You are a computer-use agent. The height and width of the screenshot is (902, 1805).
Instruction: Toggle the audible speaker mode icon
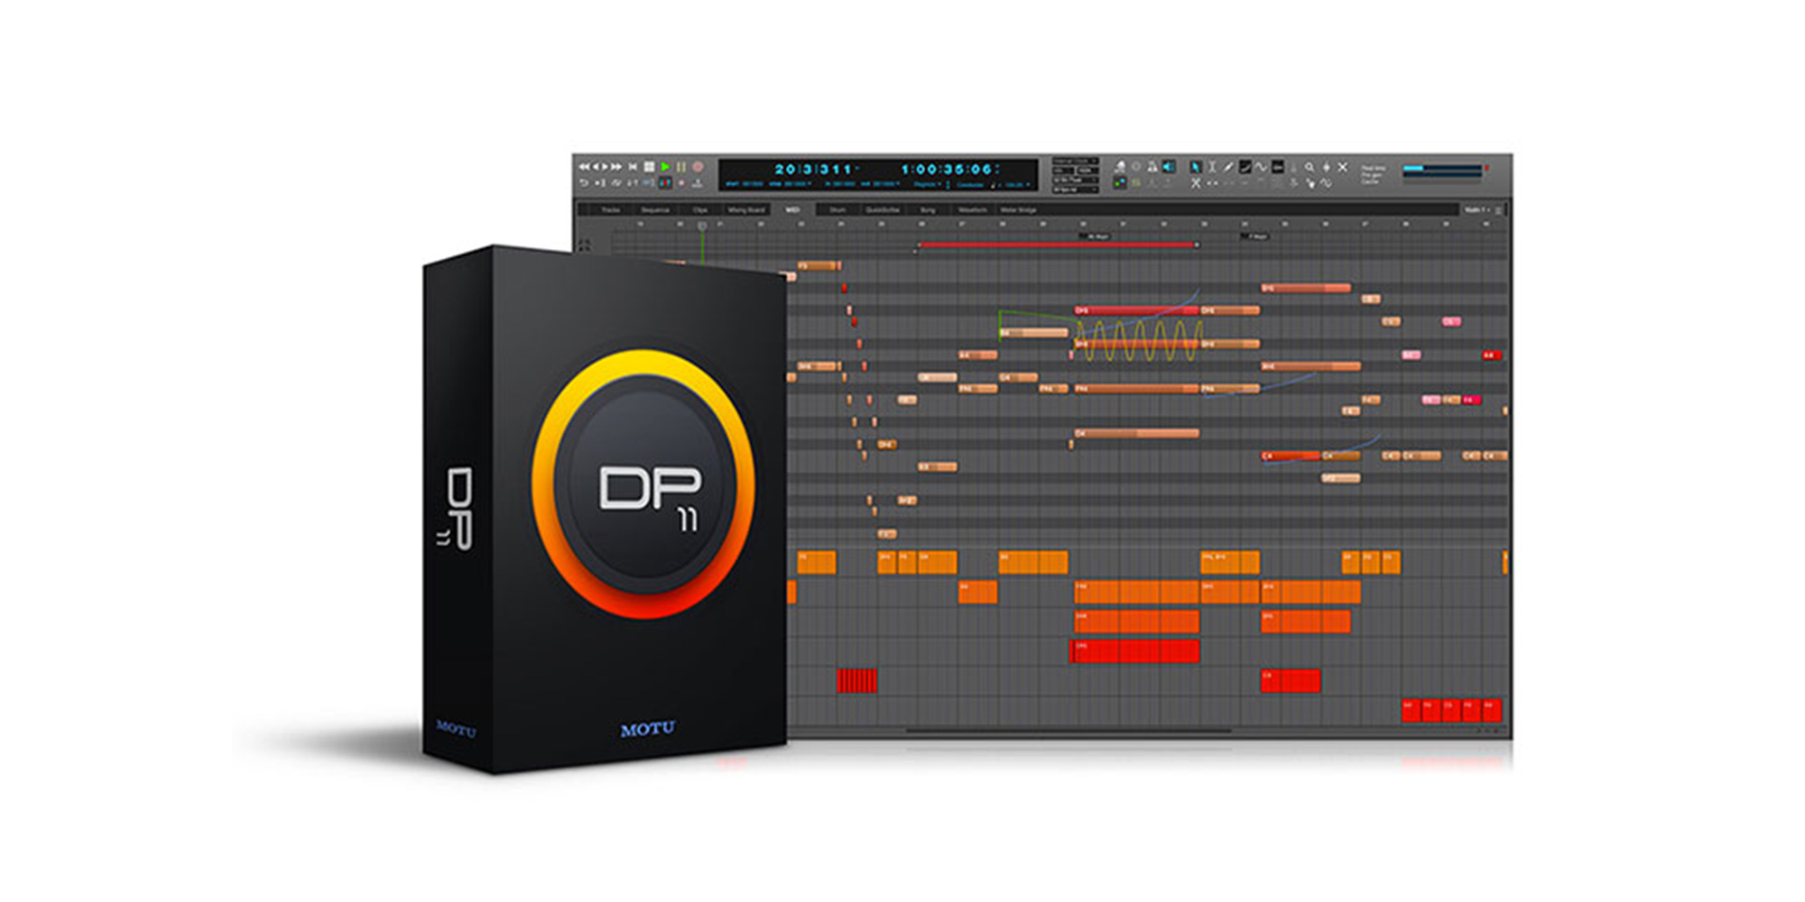coord(1169,167)
